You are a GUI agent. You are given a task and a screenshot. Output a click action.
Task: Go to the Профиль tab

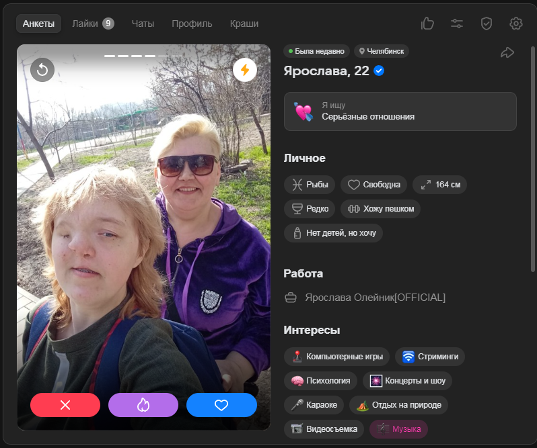192,24
